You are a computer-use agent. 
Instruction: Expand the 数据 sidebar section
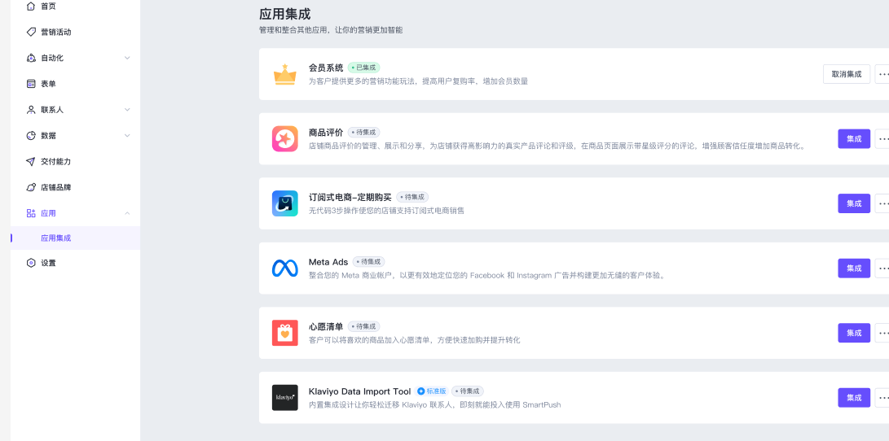(x=127, y=136)
